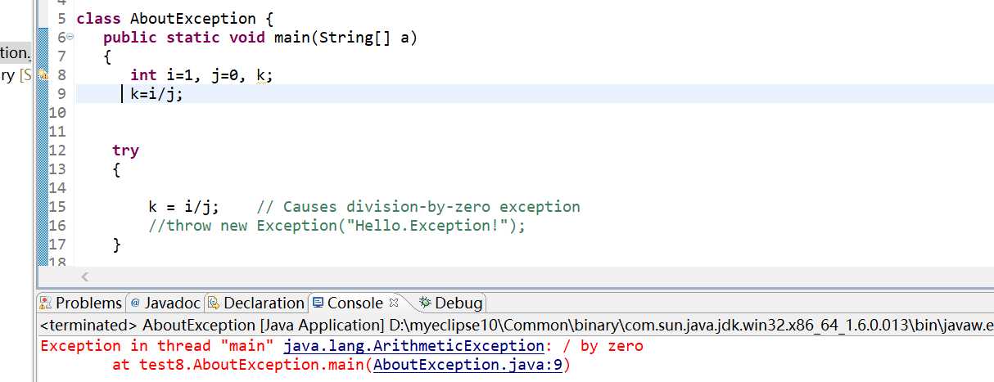The image size is (994, 382).
Task: Click line number 12 in editor ruler
Action: (x=57, y=151)
